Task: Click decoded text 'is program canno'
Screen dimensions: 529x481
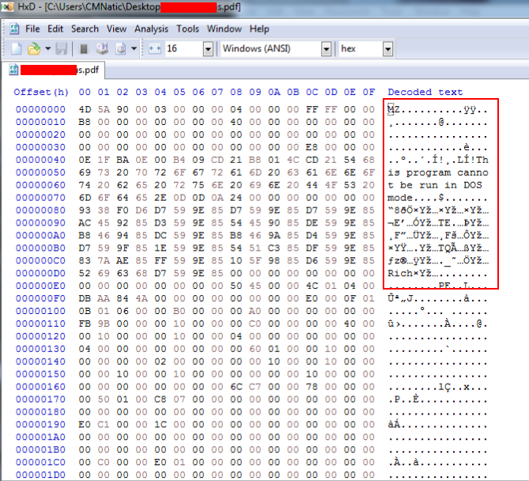Action: tap(438, 172)
